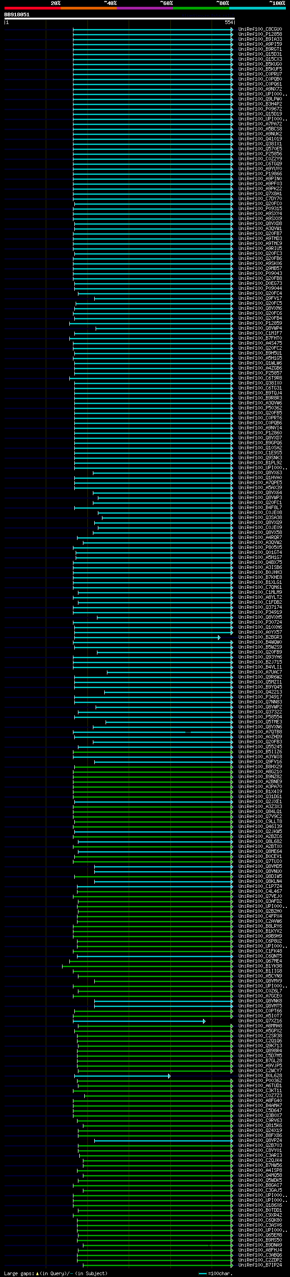Viewport: 290px width, 1277px height.
Task: Pick hit UniRef100_Q9K713
Action: click(x=260, y=1046)
